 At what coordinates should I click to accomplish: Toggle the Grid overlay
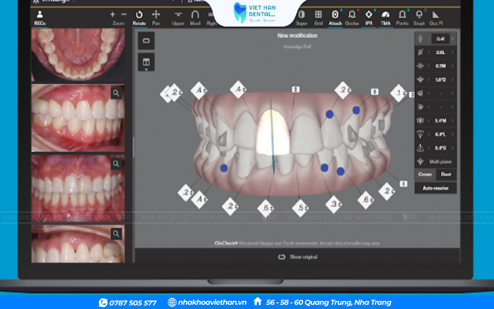coord(318,17)
